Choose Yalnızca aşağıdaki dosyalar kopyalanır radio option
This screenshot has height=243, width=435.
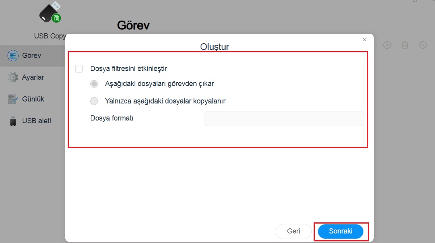[94, 101]
